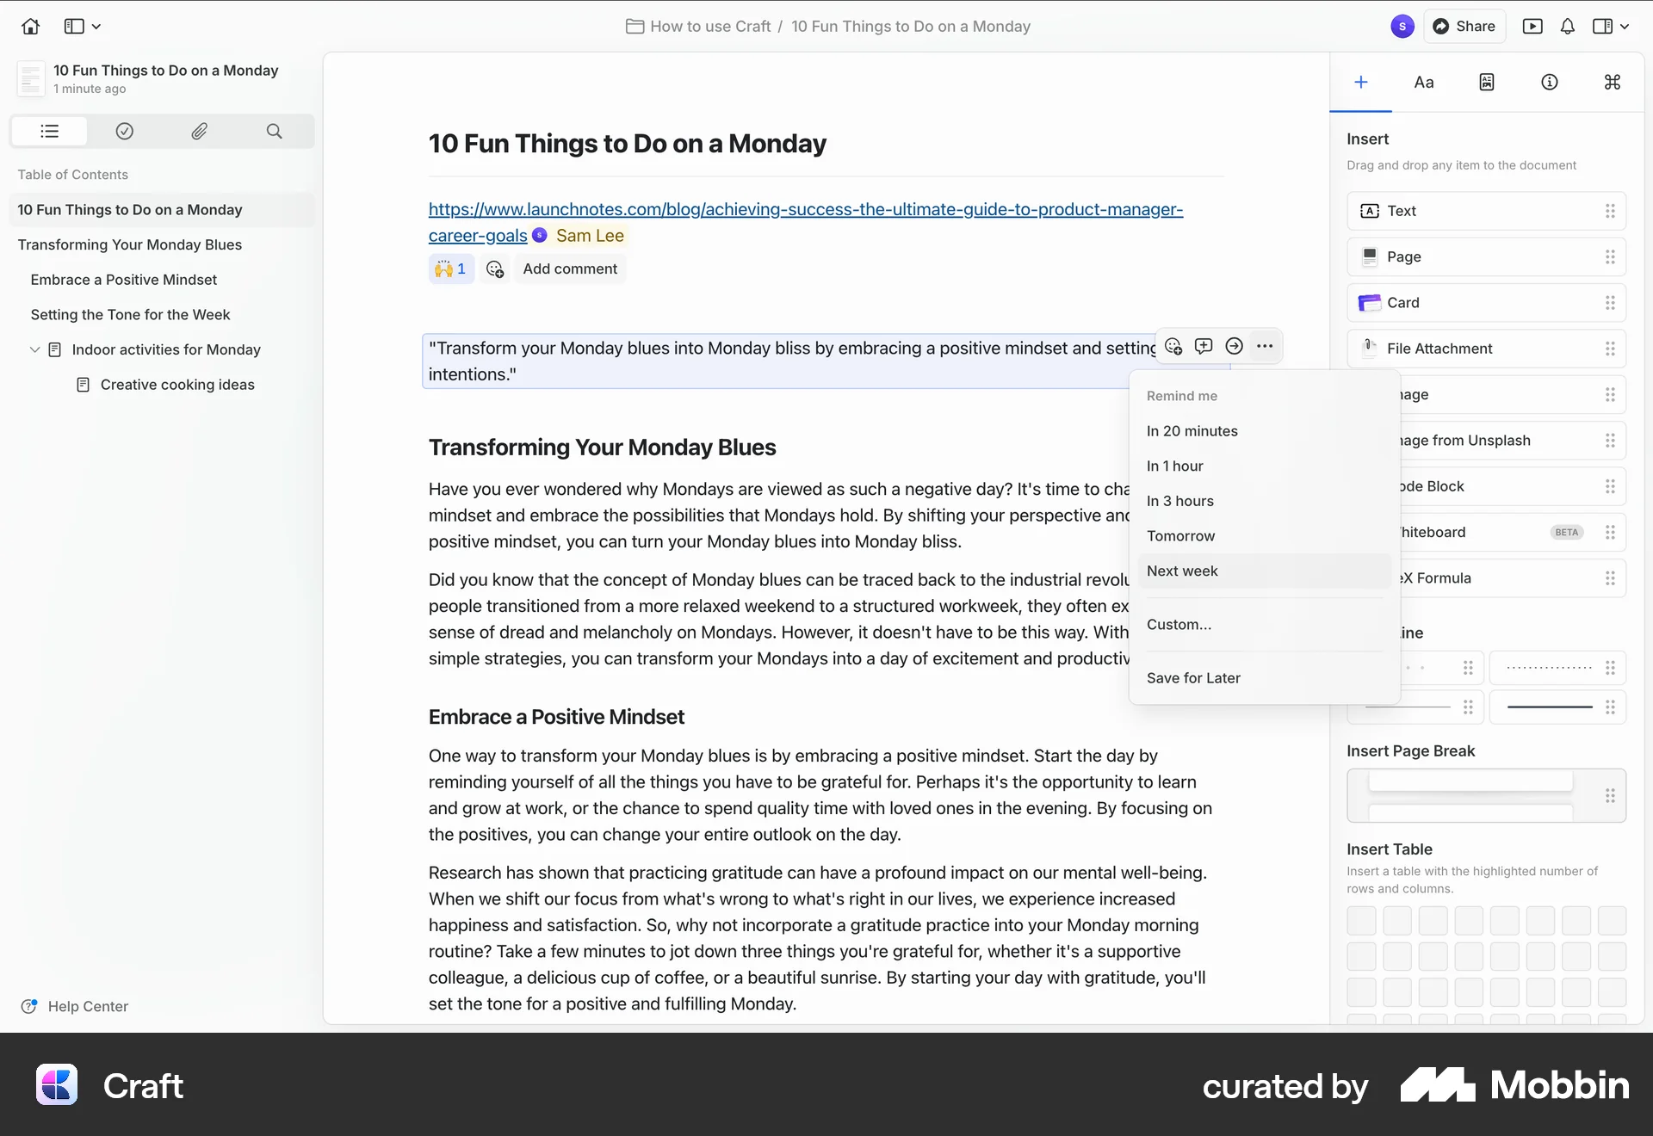Screen dimensions: 1653x1136
Task: Start presentation mode with the play icon
Action: pyautogui.click(x=1532, y=27)
